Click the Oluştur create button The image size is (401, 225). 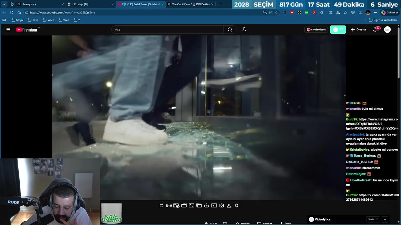358,30
